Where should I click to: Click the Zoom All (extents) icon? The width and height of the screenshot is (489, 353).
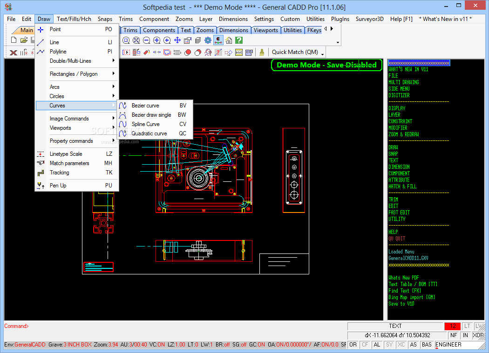pyautogui.click(x=136, y=40)
